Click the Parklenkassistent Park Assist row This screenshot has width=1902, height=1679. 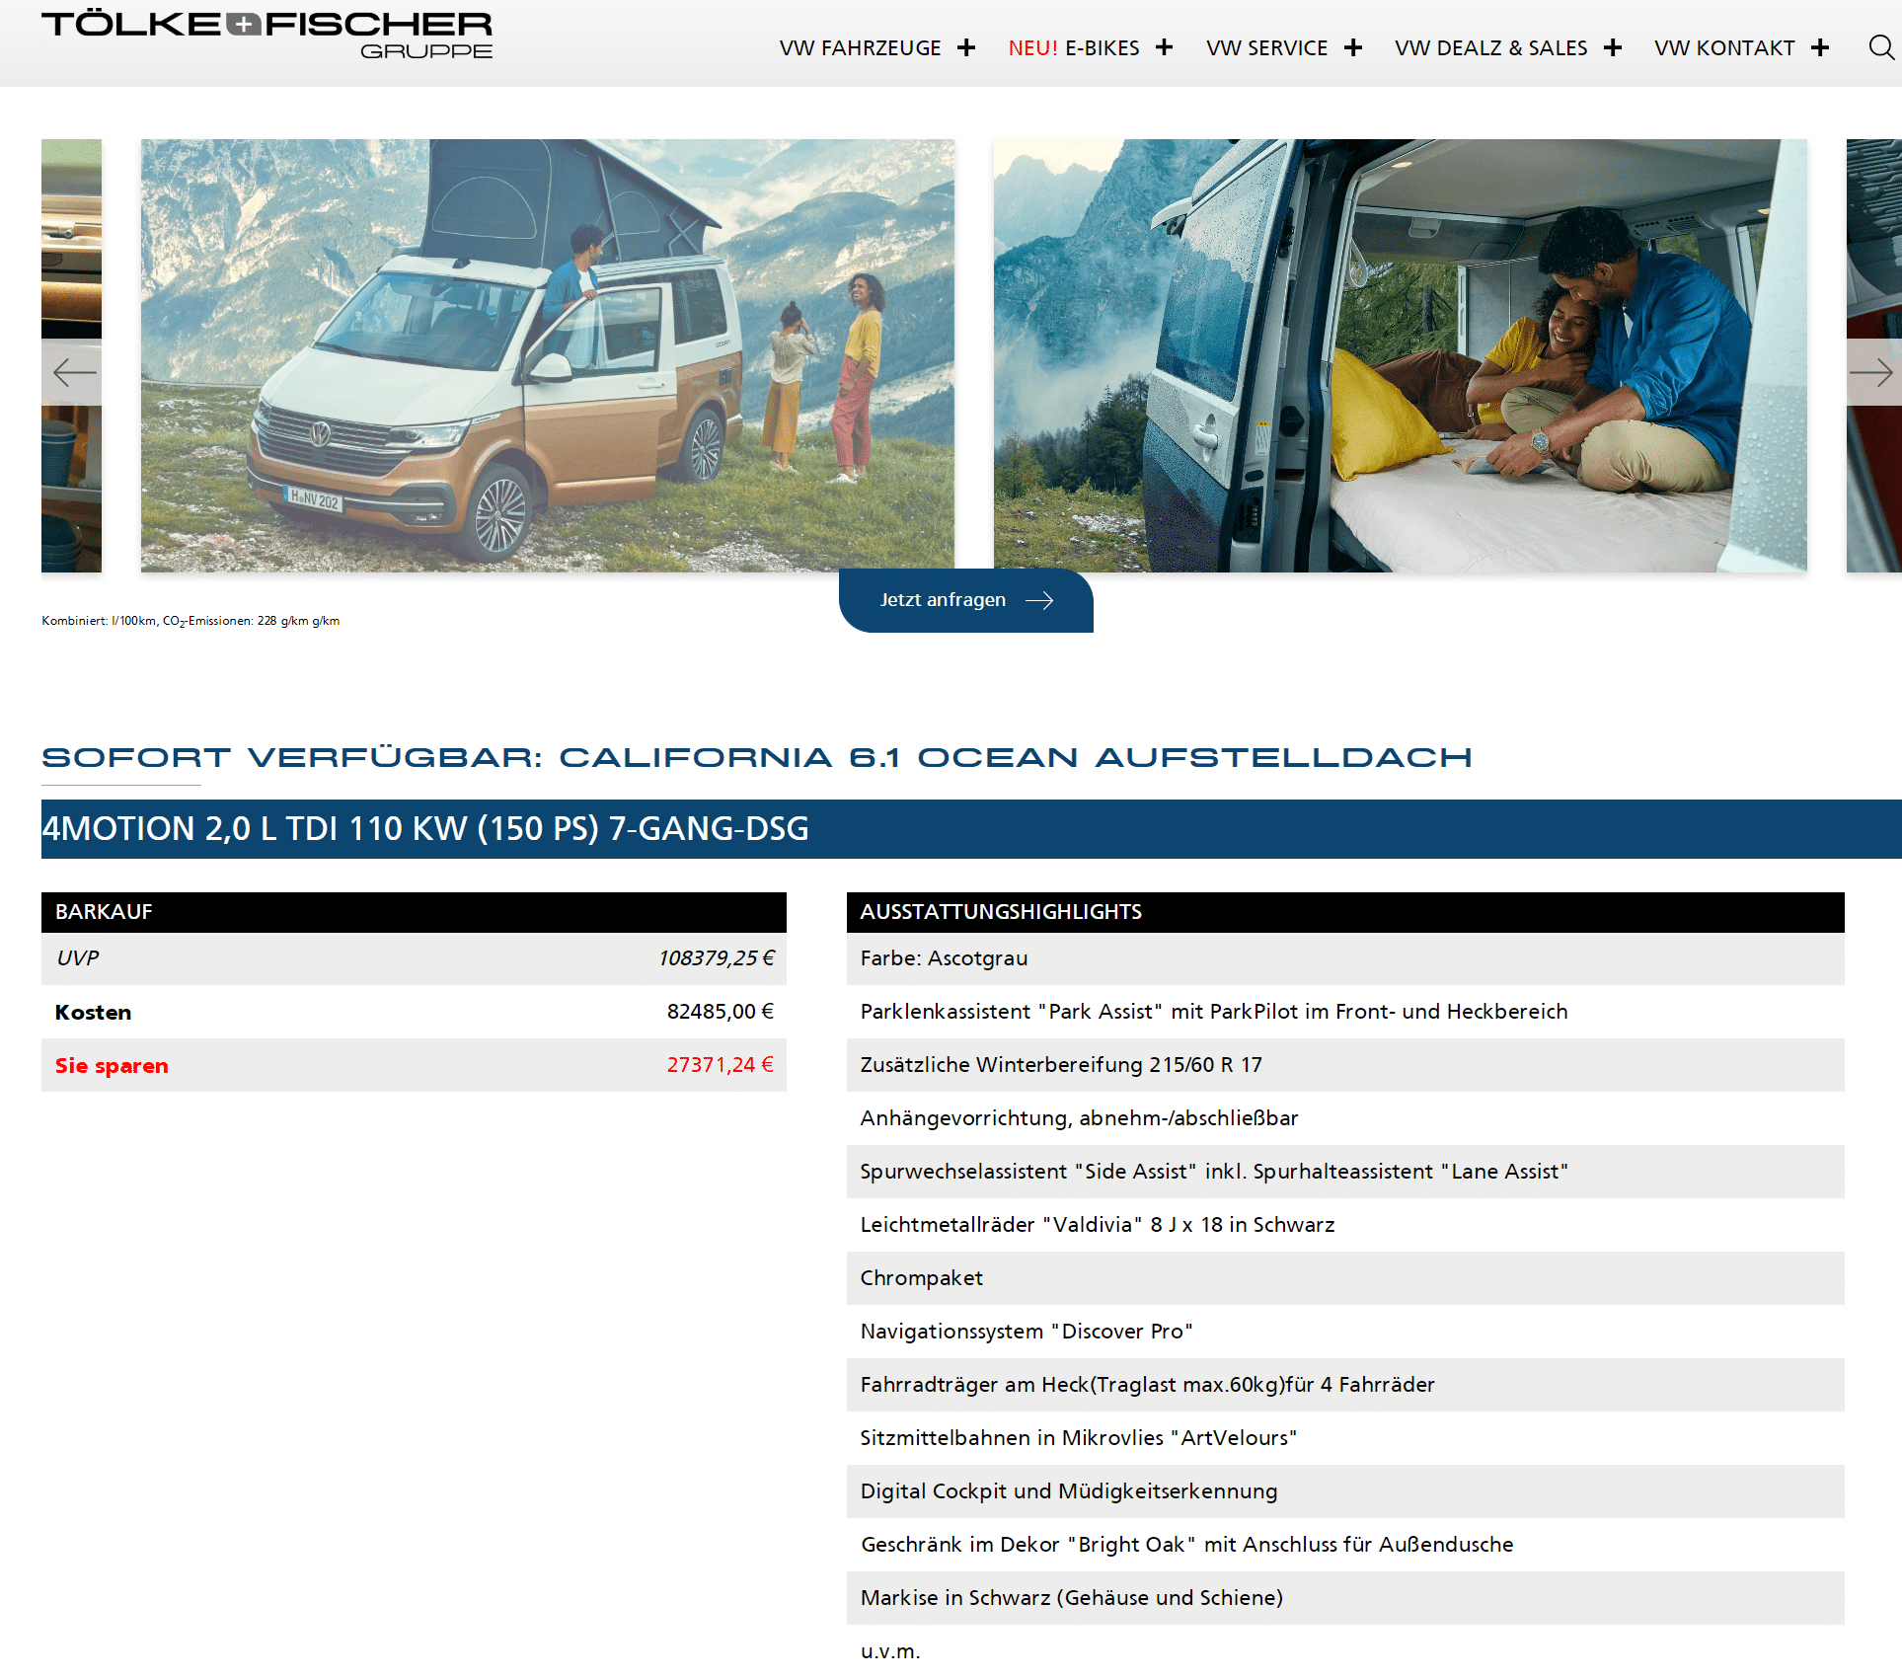point(1345,1012)
